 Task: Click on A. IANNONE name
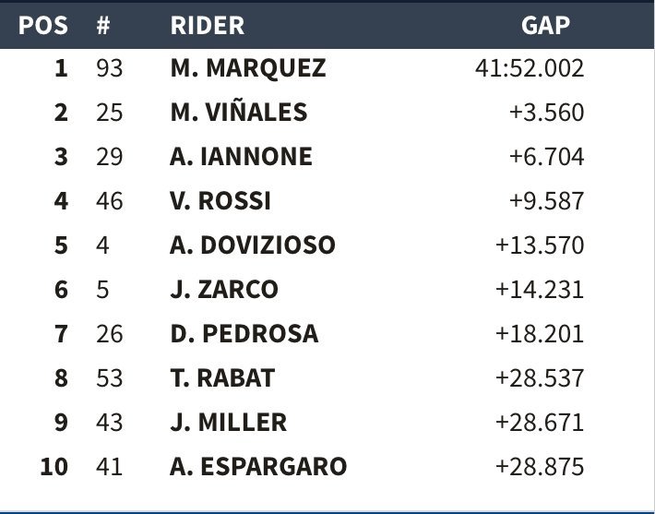241,157
